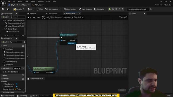Viewport: 173px width, 97px height.
Task: Open the Tools menu
Action: coord(48,1)
